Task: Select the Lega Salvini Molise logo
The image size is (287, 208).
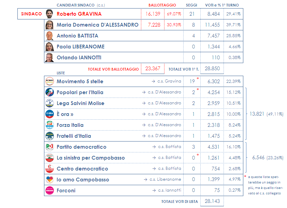Action: (49, 103)
